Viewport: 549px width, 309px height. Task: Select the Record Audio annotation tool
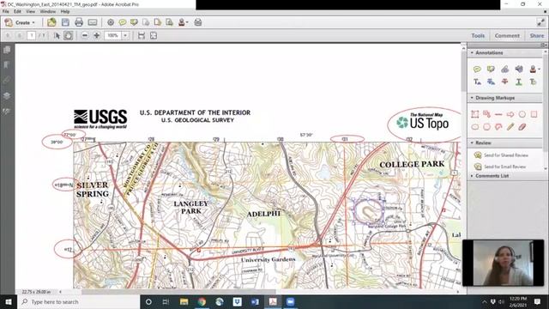[x=519, y=69]
